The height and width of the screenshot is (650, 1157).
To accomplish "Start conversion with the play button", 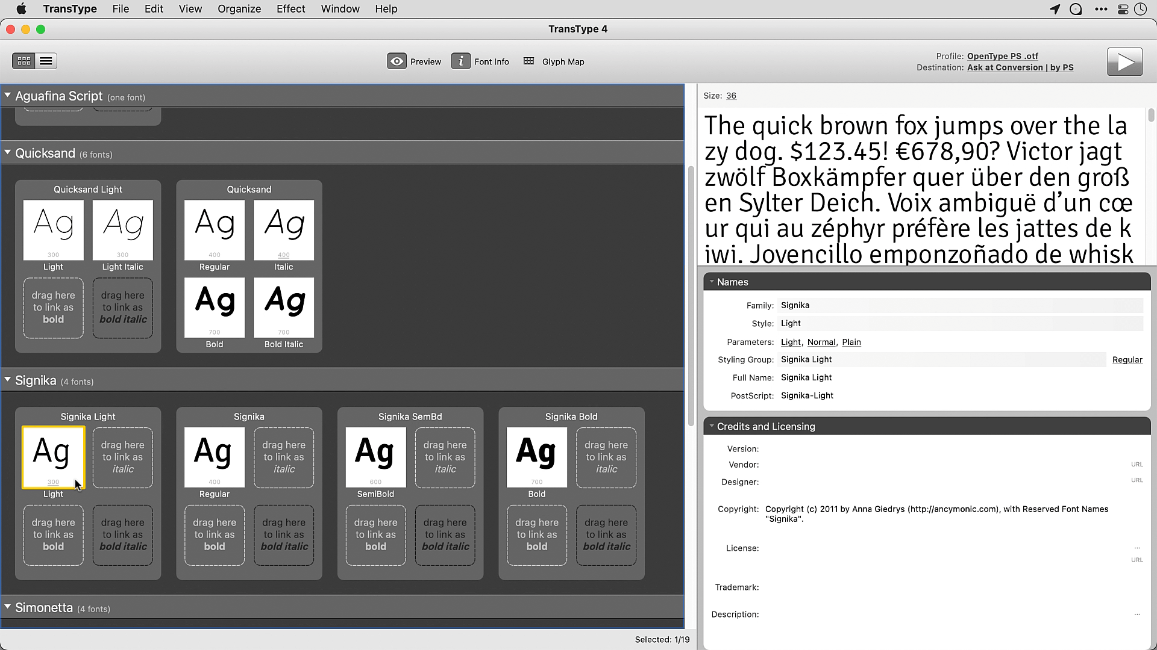I will point(1124,61).
